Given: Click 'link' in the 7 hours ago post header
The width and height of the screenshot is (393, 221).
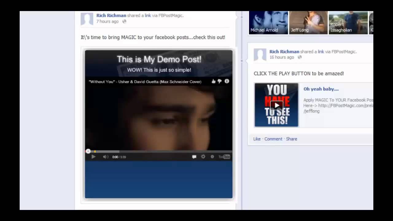Looking at the screenshot, I should coord(148,15).
